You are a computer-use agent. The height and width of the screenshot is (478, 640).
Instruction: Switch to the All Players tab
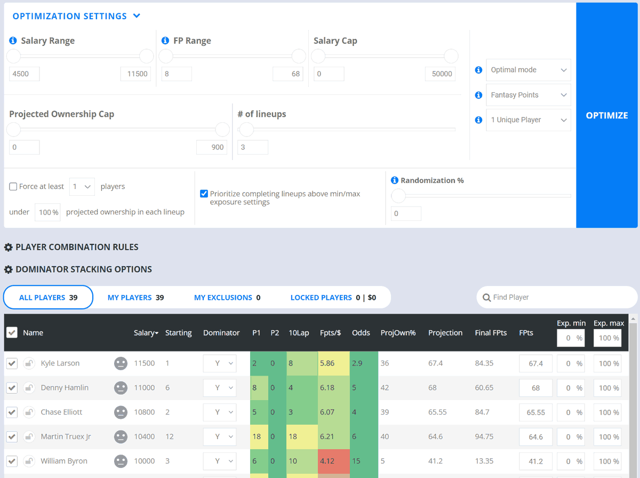point(48,298)
